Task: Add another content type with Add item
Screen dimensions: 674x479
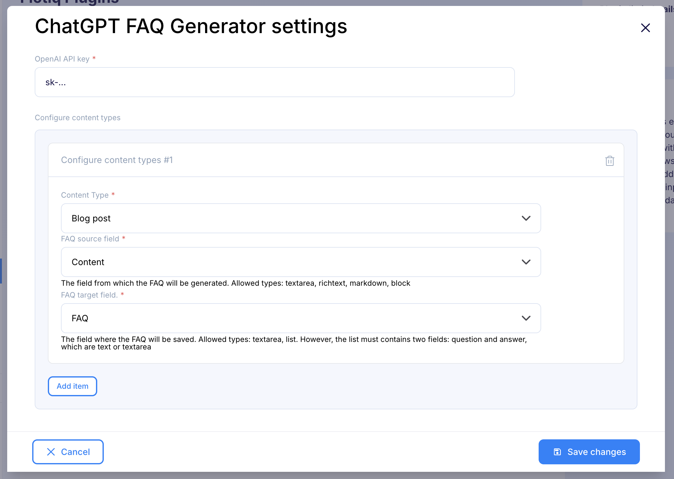Action: [x=73, y=386]
